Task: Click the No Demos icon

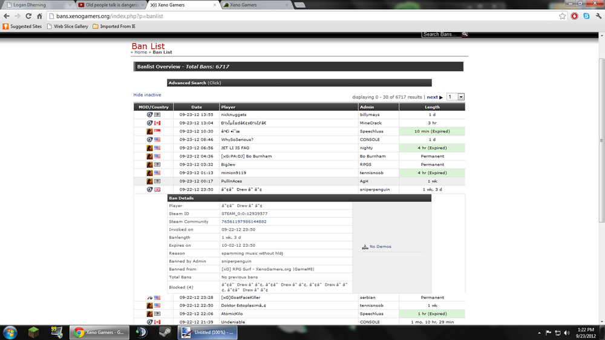Action: [x=365, y=247]
